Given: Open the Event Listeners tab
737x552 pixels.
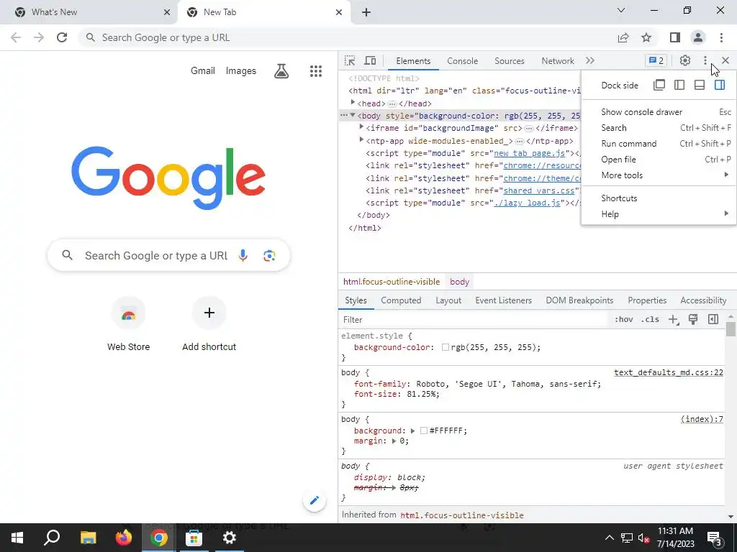Looking at the screenshot, I should (503, 300).
